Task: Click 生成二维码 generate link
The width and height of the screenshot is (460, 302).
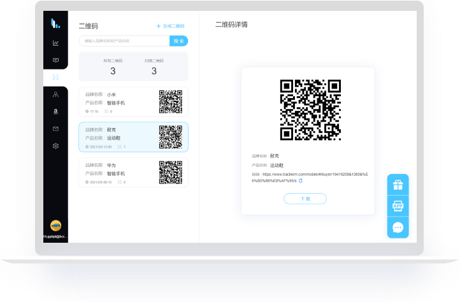Action: (x=171, y=26)
